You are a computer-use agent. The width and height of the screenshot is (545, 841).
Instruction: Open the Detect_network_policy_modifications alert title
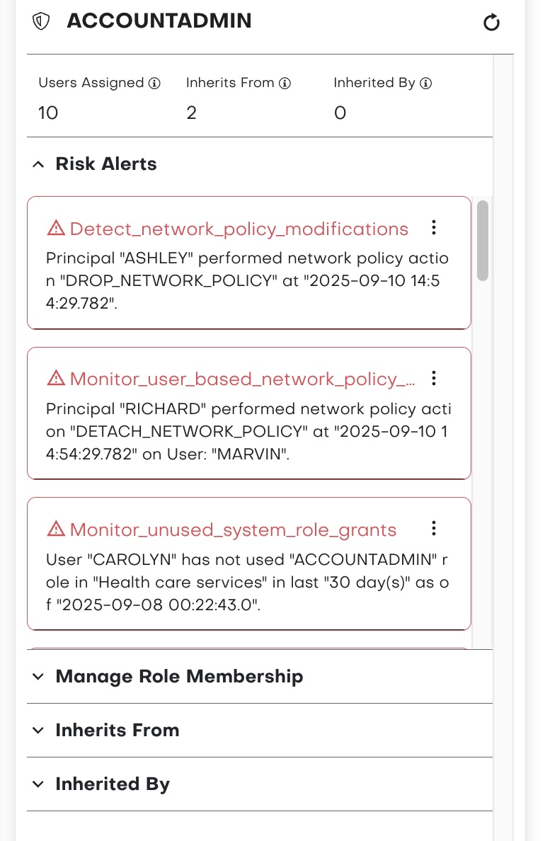click(239, 229)
